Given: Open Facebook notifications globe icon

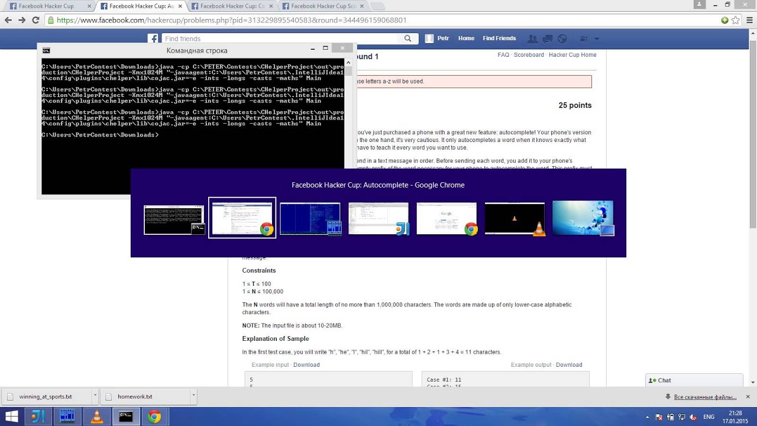Looking at the screenshot, I should tap(562, 38).
